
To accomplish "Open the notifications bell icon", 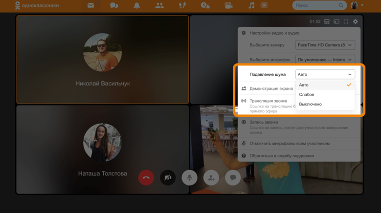I will point(137,5).
